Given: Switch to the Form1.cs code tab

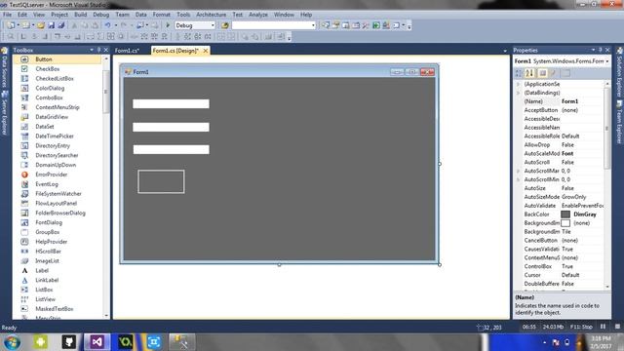Looking at the screenshot, I should pyautogui.click(x=127, y=51).
